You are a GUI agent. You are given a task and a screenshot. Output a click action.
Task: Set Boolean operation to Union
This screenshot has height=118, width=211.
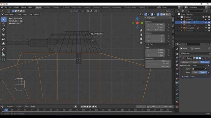[x=195, y=62]
